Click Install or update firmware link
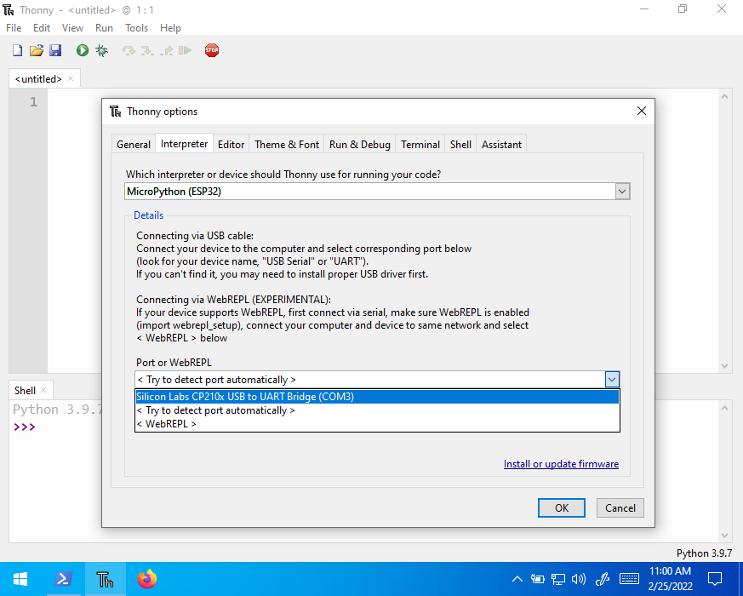This screenshot has height=596, width=743. pos(561,464)
